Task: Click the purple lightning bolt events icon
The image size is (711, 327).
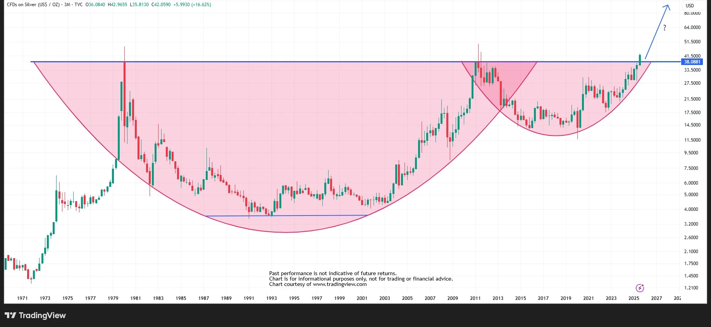Action: (640, 288)
